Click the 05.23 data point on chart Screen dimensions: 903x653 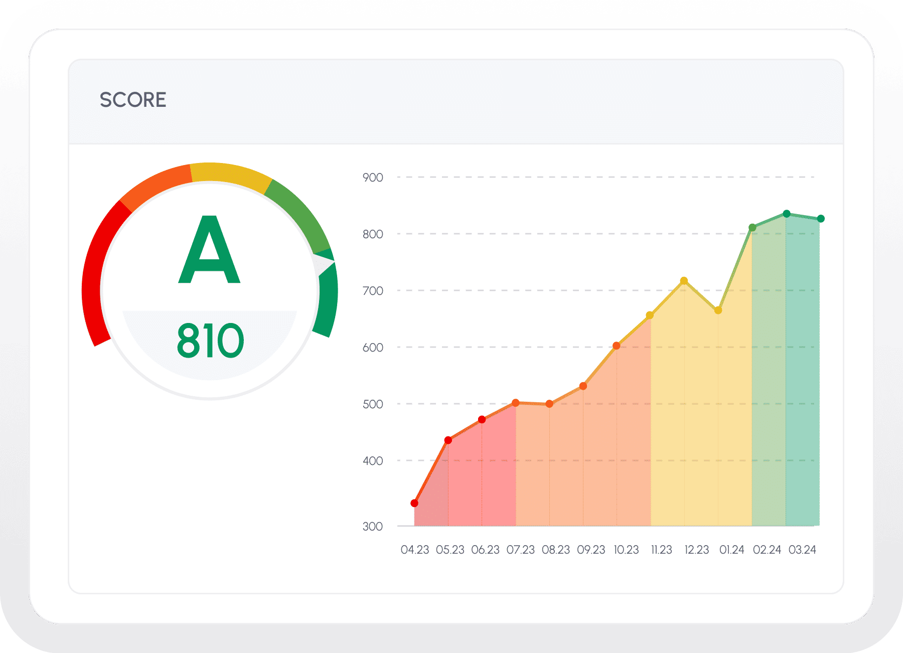(x=448, y=440)
